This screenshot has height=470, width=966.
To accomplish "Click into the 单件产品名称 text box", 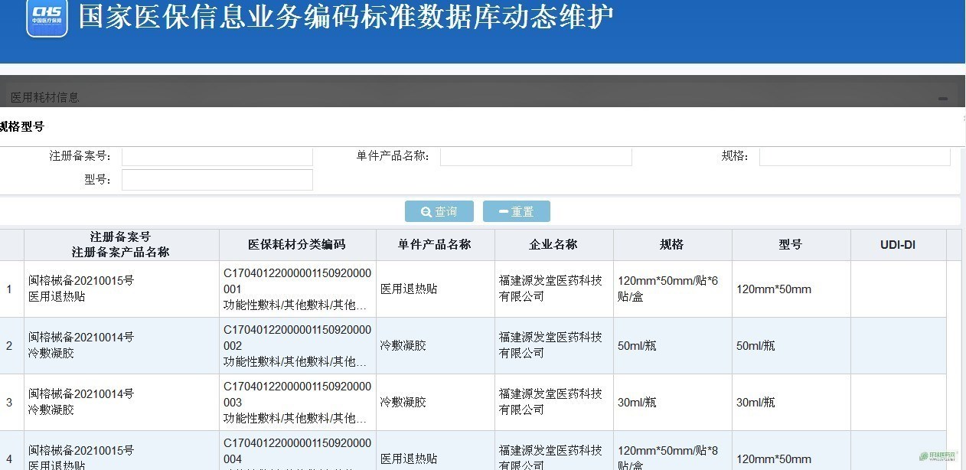I will pos(535,157).
